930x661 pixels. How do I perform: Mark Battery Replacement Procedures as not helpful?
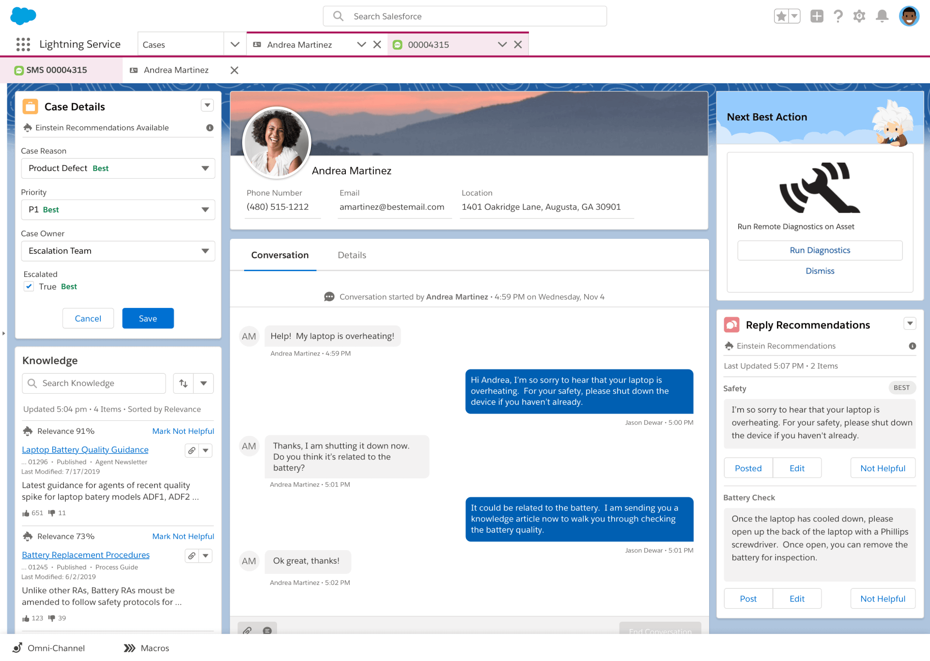click(183, 536)
